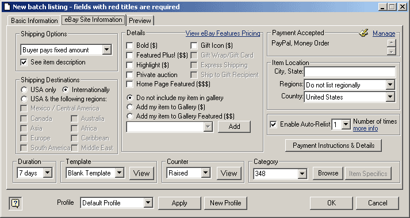Click the PayPal, Money Order text
The image size is (410, 218).
click(x=300, y=43)
